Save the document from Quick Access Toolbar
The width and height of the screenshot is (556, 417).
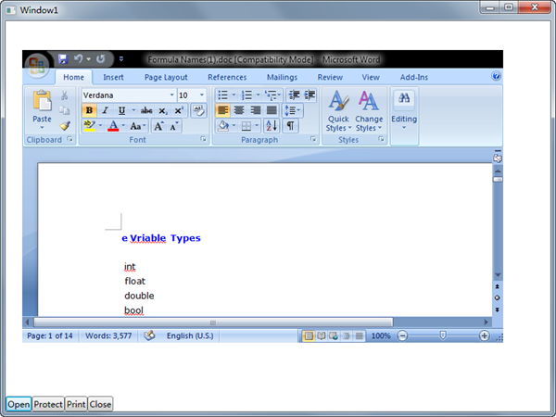[x=62, y=58]
